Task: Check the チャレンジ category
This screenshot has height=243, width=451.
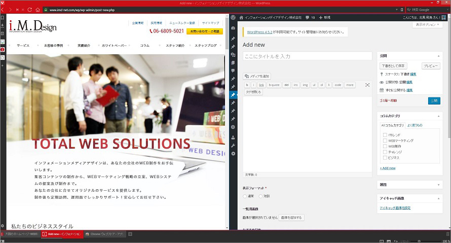Action: (385, 152)
